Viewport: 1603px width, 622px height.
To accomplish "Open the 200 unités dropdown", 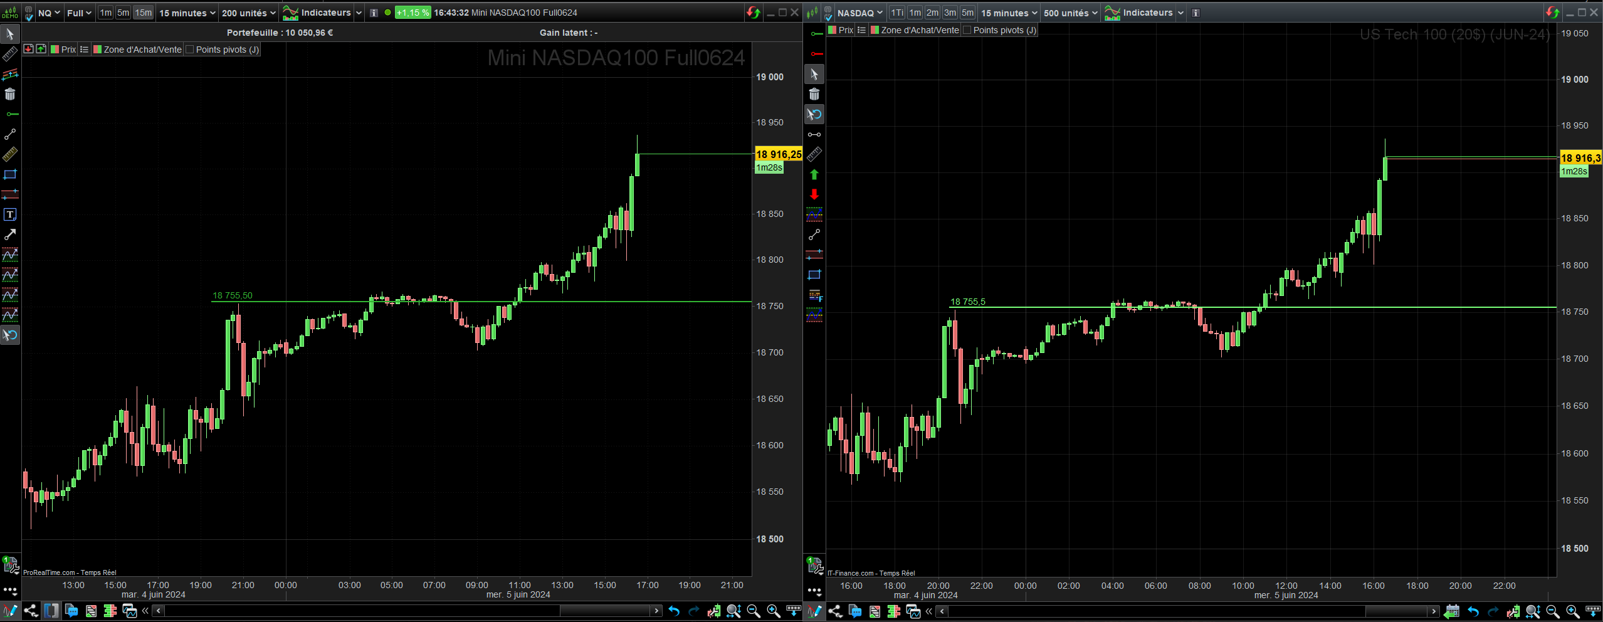I will tap(248, 13).
